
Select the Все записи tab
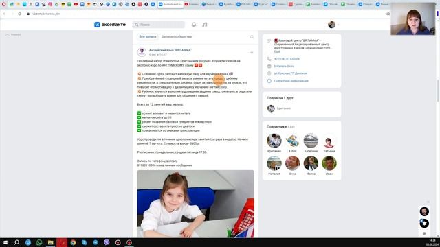[148, 36]
